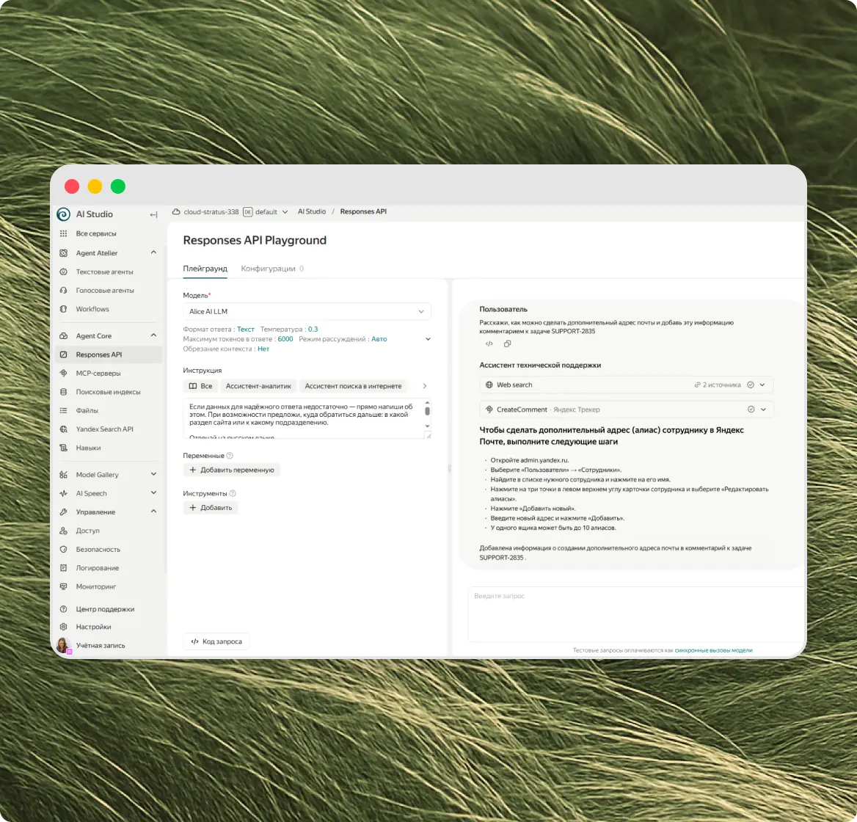
Task: Open Файлы list icon
Action: 63,410
